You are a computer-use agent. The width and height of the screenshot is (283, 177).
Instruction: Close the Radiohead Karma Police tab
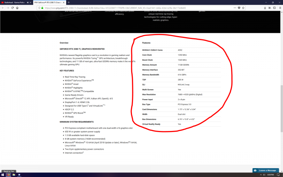[x=30, y=2]
